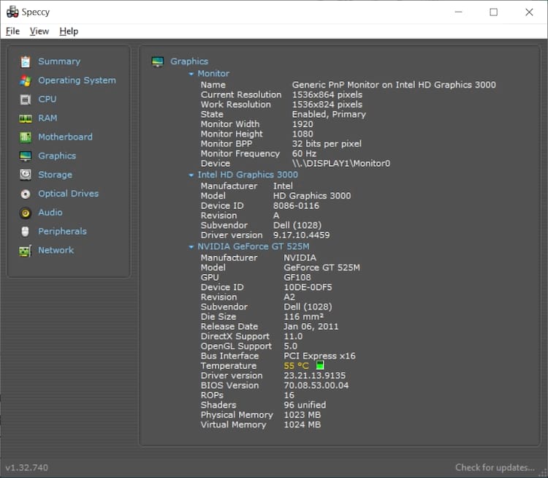
Task: Open the View menu
Action: click(39, 31)
